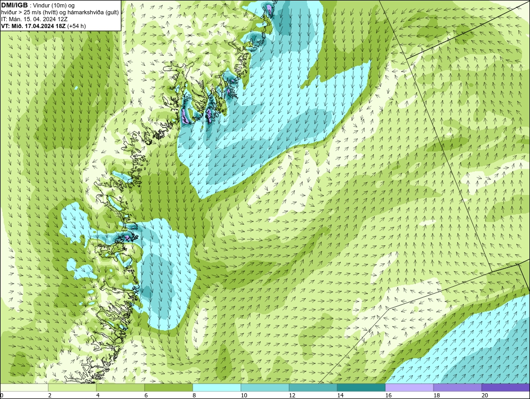This screenshot has height=399, width=530.
Task: Click the colour bar segment between 0 and 2
Action: click(24, 387)
